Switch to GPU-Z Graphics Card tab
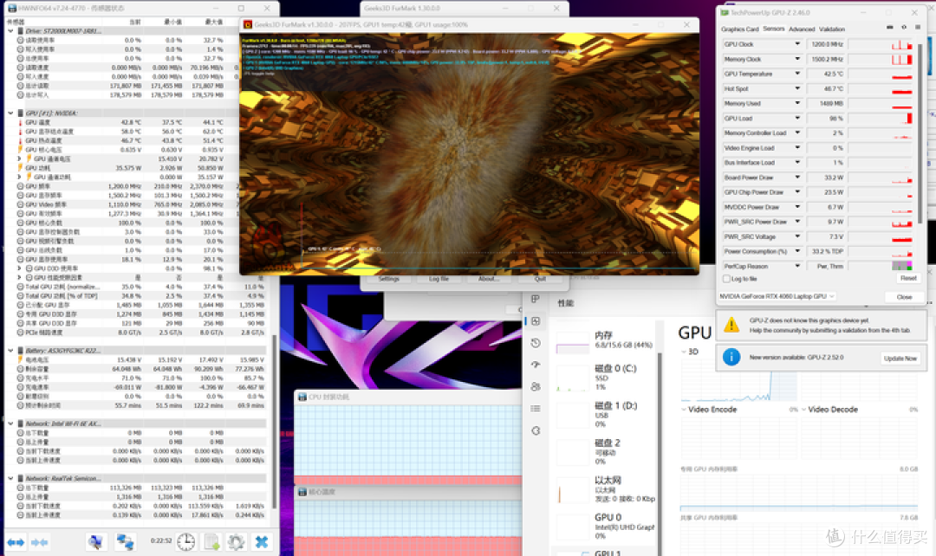Image resolution: width=936 pixels, height=556 pixels. [x=739, y=29]
